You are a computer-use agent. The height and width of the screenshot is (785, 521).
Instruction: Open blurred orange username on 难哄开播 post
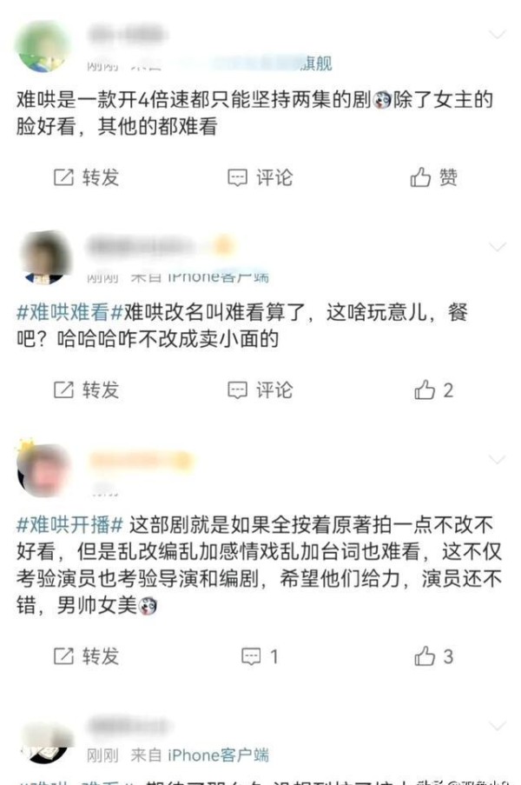141,461
